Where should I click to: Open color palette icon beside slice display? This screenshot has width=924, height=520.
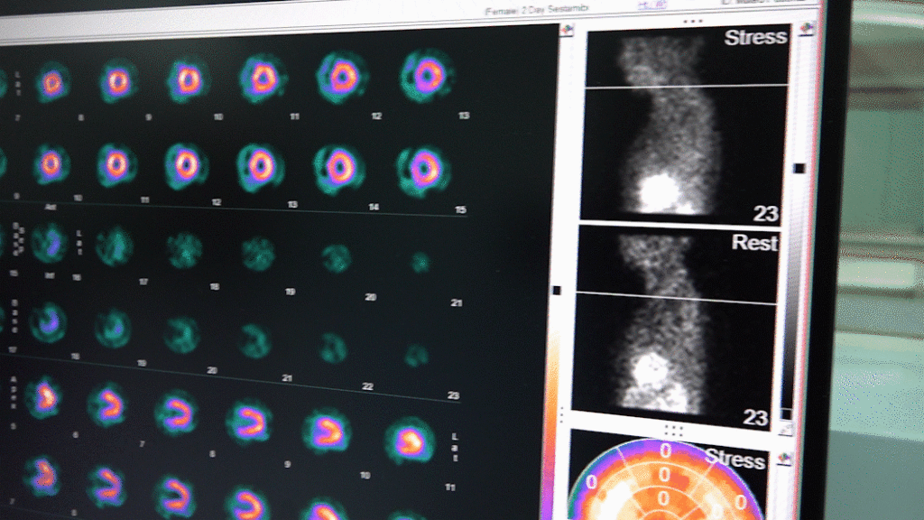(x=567, y=30)
